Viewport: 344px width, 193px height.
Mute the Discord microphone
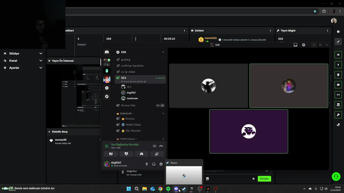[147, 164]
